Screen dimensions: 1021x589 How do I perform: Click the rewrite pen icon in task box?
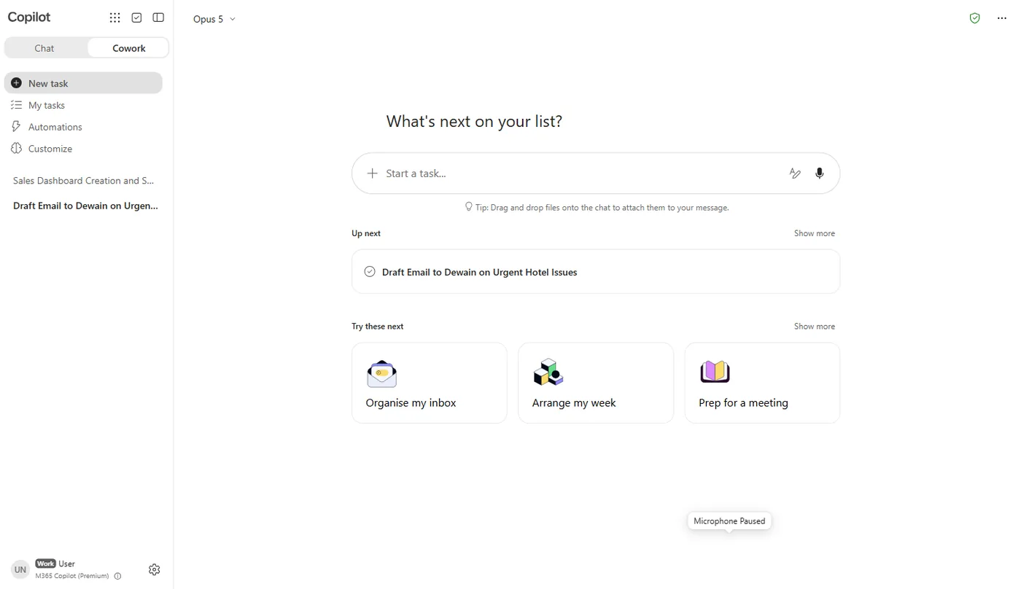point(795,173)
